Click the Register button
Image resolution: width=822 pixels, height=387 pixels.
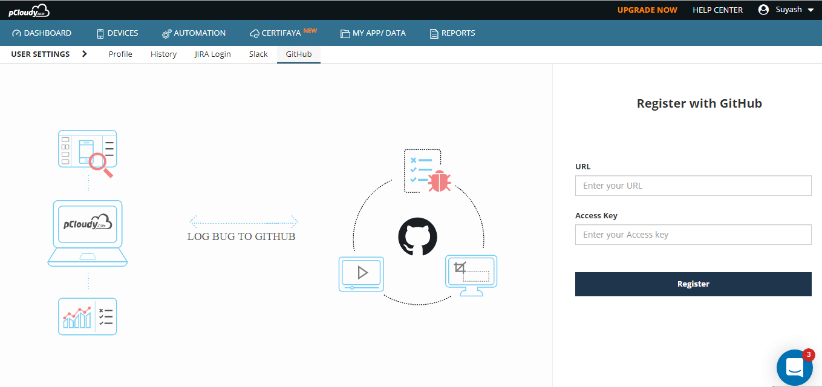[x=693, y=284]
